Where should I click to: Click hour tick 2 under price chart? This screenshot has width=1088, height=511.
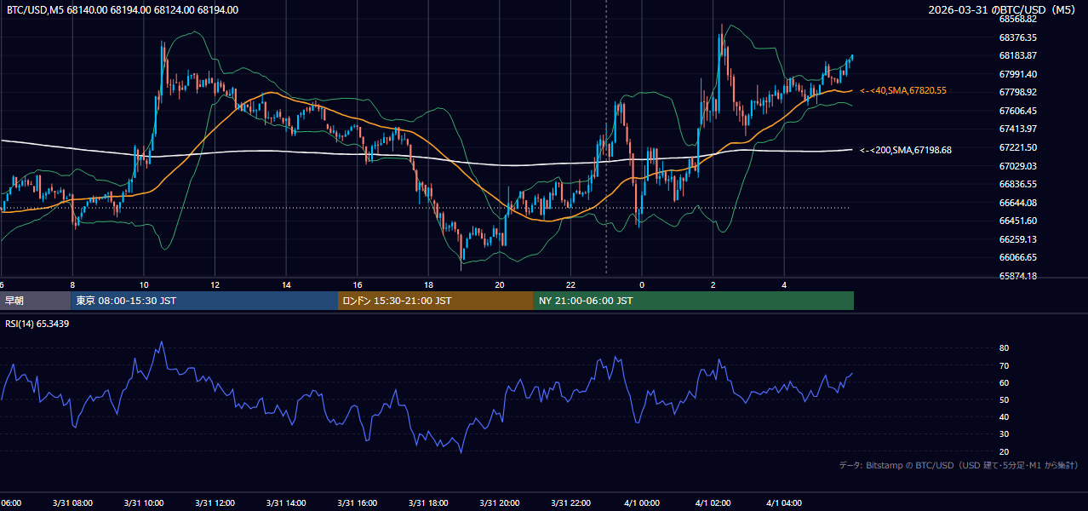pos(713,285)
